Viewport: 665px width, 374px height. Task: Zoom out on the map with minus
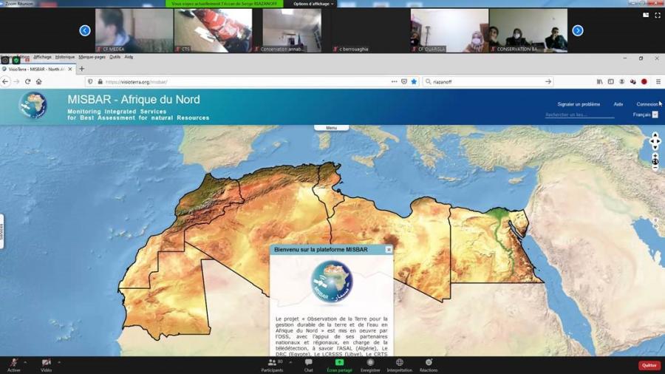coord(655,168)
